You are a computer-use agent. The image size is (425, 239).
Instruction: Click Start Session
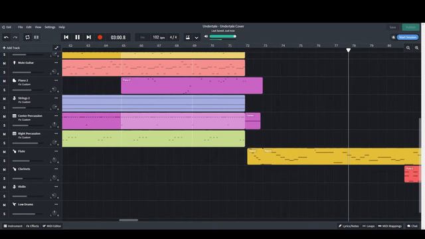(408, 37)
